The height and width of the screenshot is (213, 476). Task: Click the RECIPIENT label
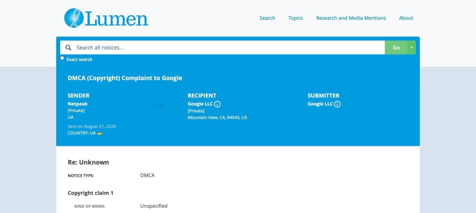click(x=202, y=95)
